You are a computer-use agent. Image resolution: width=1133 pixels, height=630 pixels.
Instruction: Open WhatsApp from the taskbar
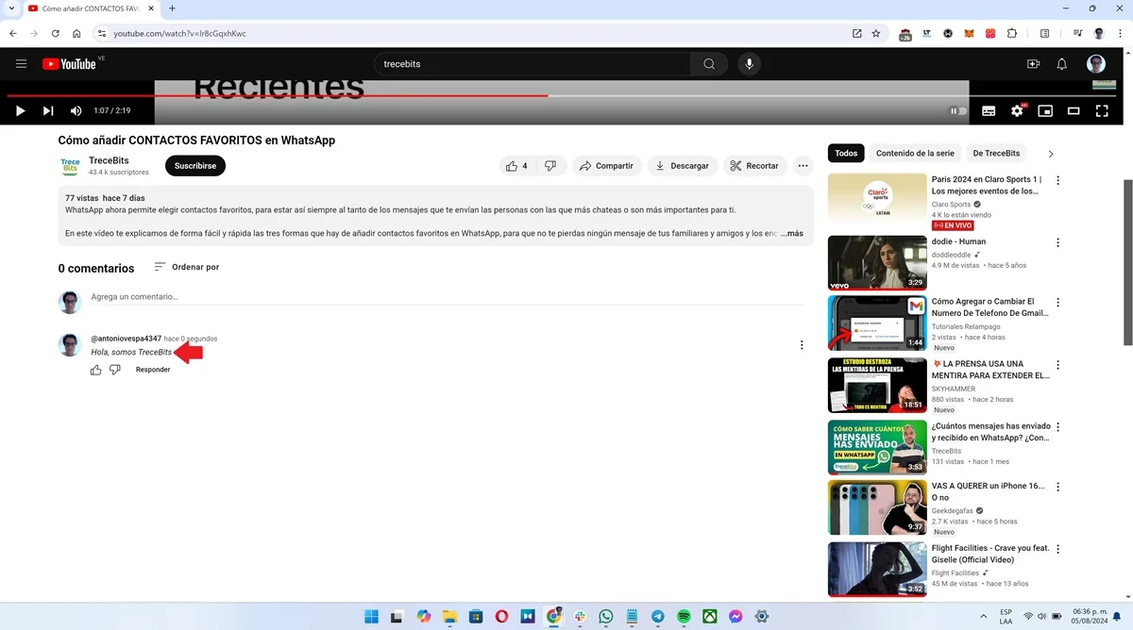click(604, 616)
